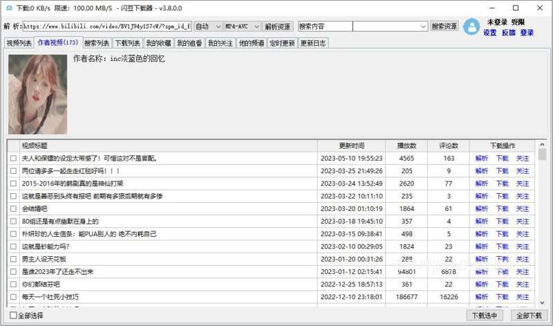The width and height of the screenshot is (553, 326).
Task: Click the 搜索资源 button
Action: 444,26
